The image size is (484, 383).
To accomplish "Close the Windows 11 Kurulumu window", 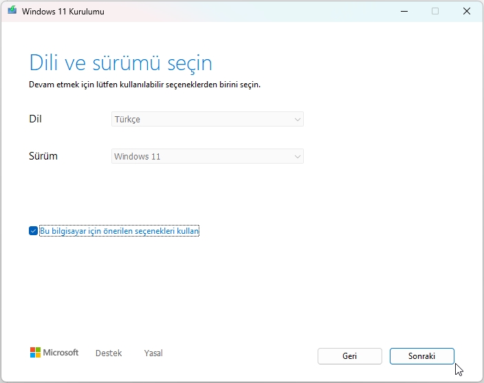I will [x=467, y=12].
